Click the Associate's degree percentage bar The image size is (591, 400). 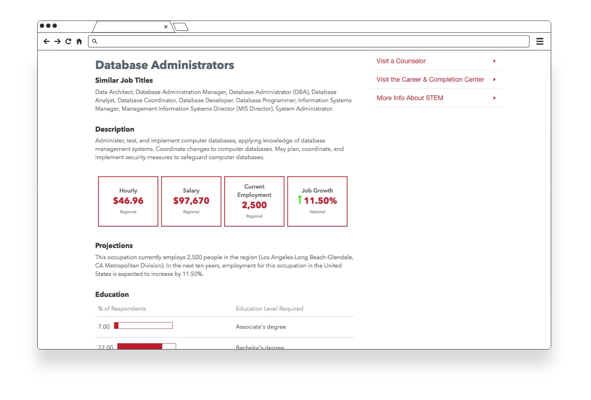pyautogui.click(x=143, y=326)
